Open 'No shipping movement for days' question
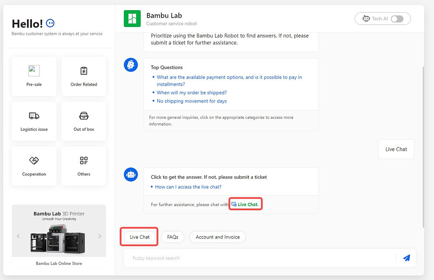This screenshot has width=434, height=280. 192,101
